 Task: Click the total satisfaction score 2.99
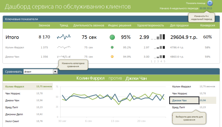[144, 37]
